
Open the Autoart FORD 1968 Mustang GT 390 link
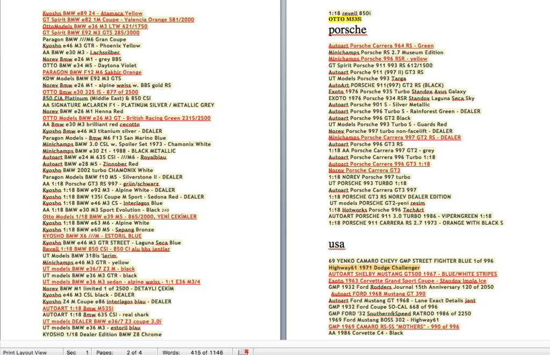378,294
